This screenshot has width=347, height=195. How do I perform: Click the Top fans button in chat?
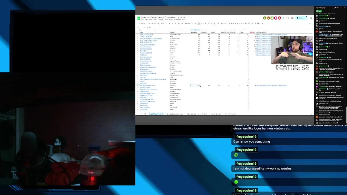pos(337,8)
